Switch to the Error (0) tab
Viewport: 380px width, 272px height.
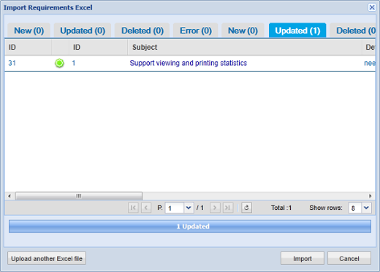tap(196, 31)
